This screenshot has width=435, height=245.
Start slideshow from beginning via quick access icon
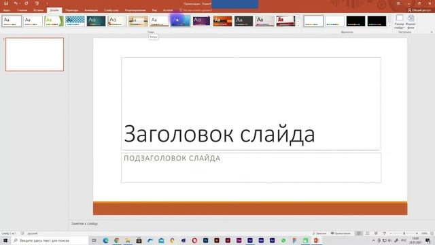[37, 3]
